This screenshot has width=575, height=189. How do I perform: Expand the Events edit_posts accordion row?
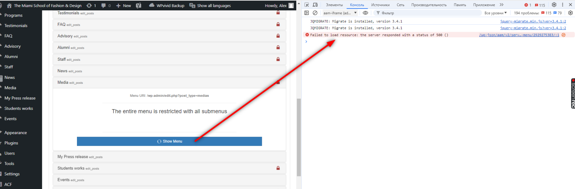(169, 180)
